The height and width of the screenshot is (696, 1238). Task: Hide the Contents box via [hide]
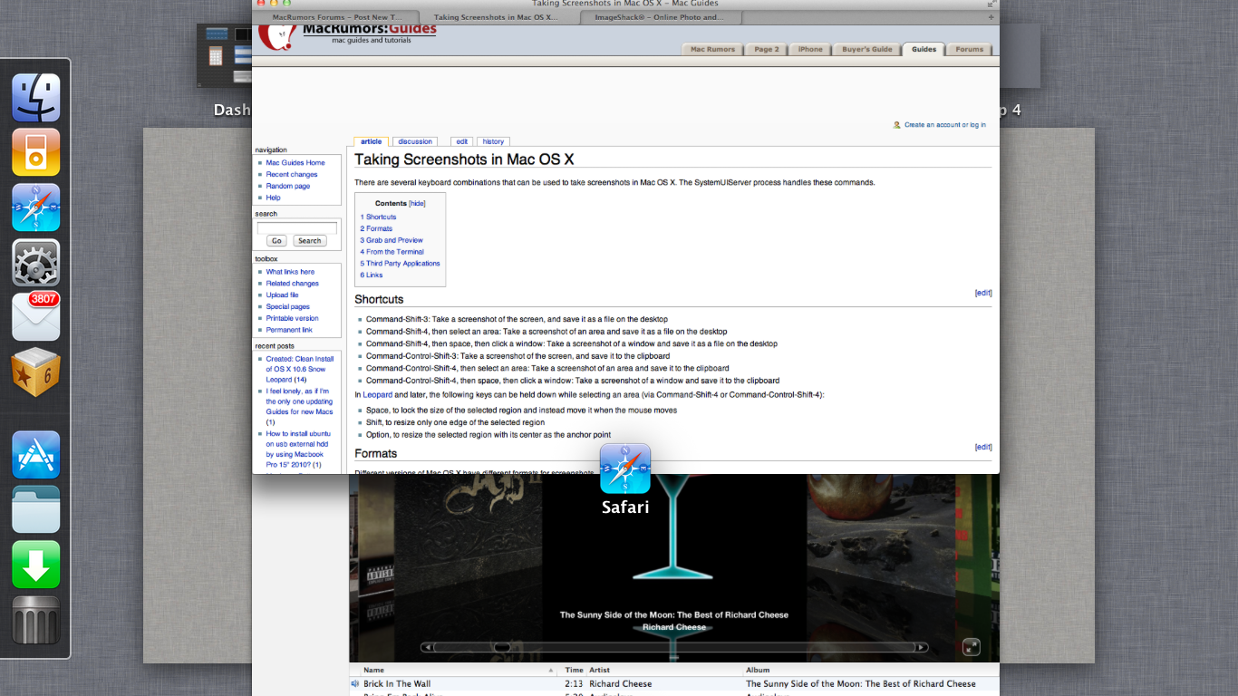(417, 204)
